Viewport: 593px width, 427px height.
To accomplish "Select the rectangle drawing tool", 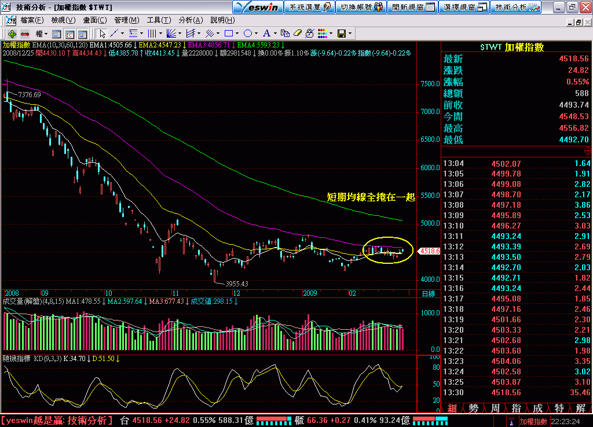I will [228, 34].
